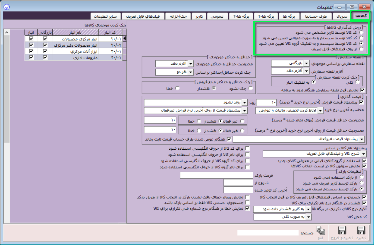Open the 'نقطه سفارش براساس موجودی' dropdown
This screenshot has width=374, height=245.
306,63
